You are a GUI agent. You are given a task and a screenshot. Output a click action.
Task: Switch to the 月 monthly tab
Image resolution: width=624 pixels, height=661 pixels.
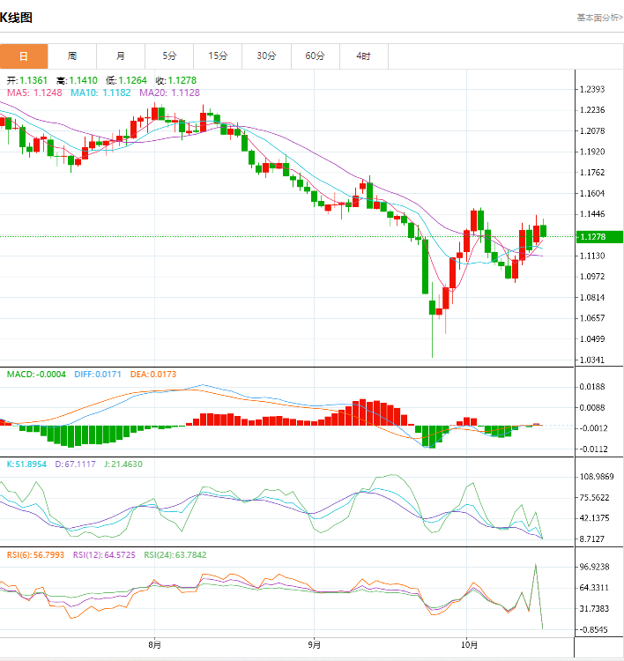121,56
